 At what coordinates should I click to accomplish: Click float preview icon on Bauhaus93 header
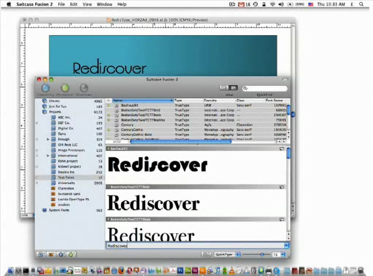[282, 149]
